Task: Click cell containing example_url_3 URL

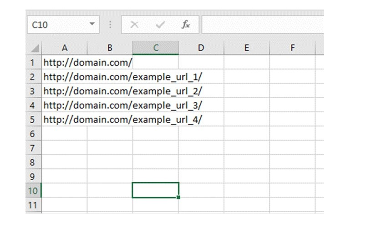Action: [65, 105]
